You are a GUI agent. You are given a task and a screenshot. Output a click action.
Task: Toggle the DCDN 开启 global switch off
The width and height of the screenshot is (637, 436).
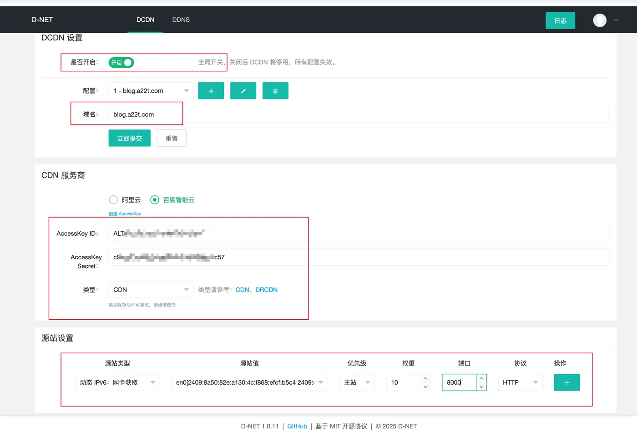coord(121,62)
